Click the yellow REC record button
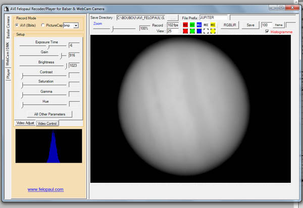Viewport: 303px width, 208px height. [213, 24]
